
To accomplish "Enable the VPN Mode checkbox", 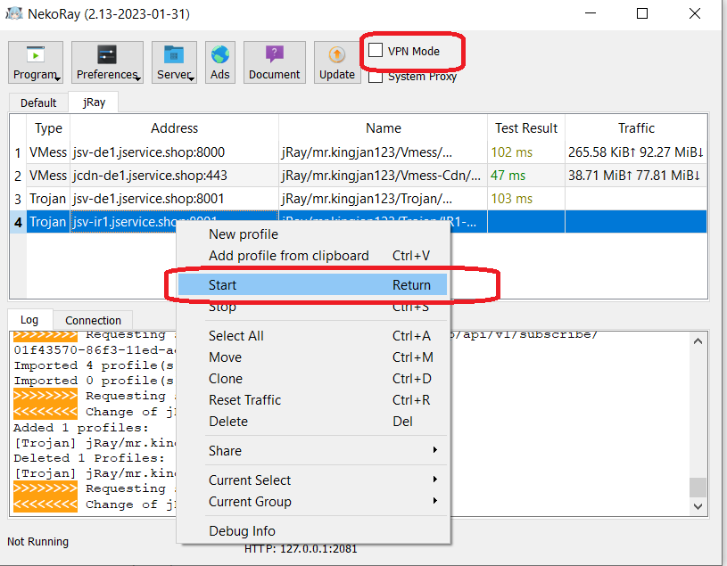I will click(376, 51).
